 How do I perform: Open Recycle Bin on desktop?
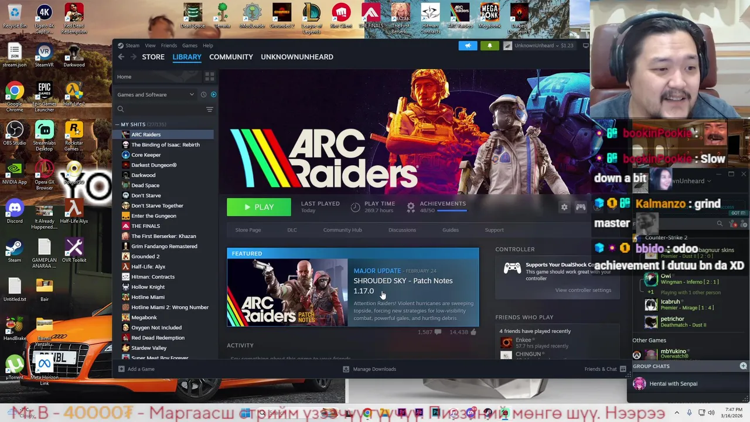(15, 16)
